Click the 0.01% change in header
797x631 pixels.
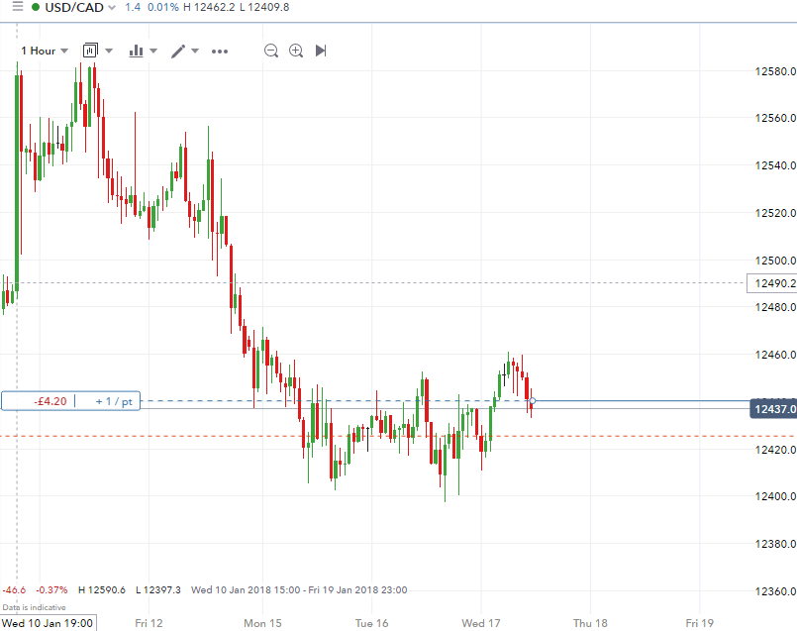163,7
